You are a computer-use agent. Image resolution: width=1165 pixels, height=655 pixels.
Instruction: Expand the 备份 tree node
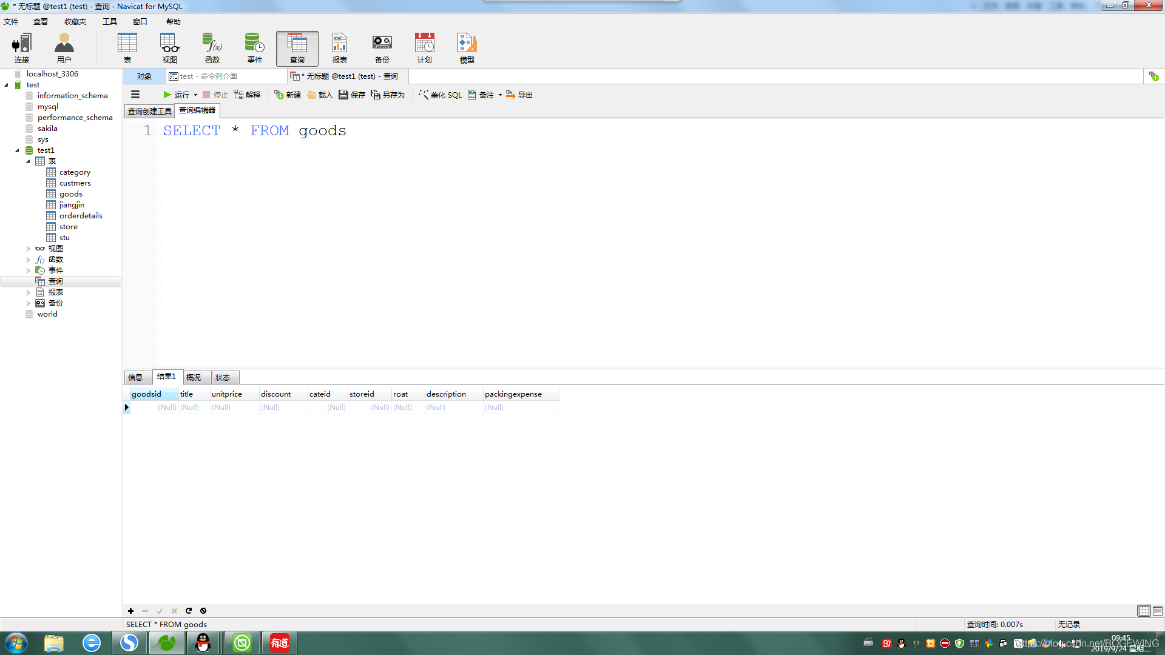(28, 303)
